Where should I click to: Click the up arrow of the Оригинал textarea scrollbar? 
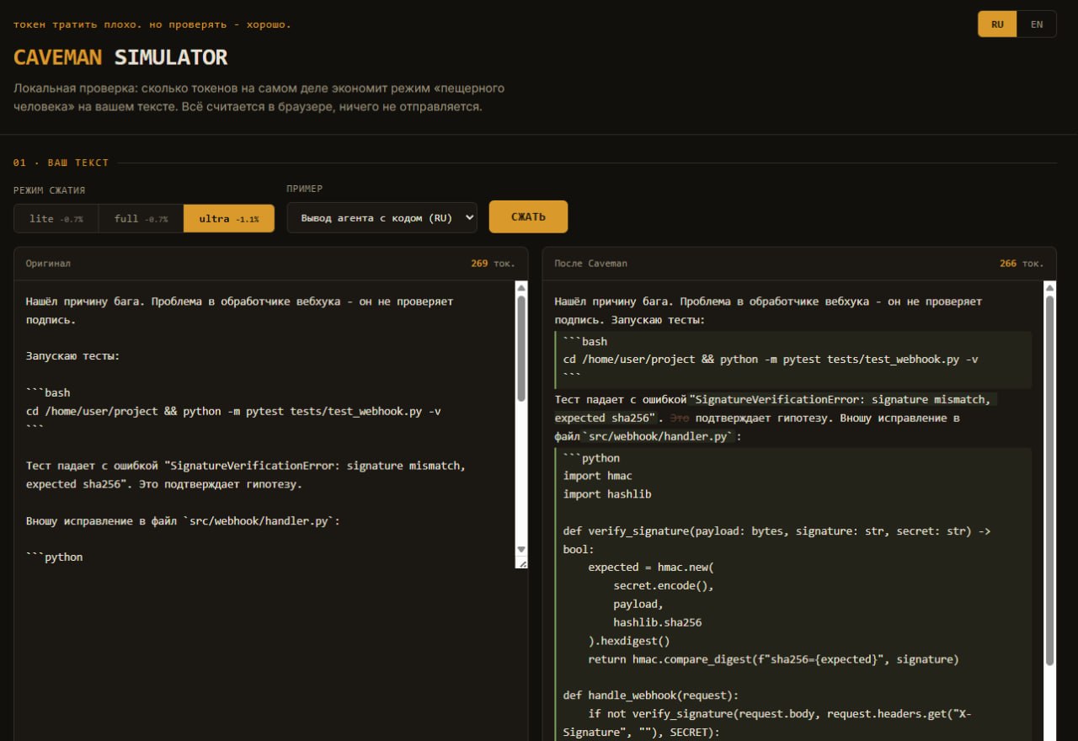pos(521,288)
